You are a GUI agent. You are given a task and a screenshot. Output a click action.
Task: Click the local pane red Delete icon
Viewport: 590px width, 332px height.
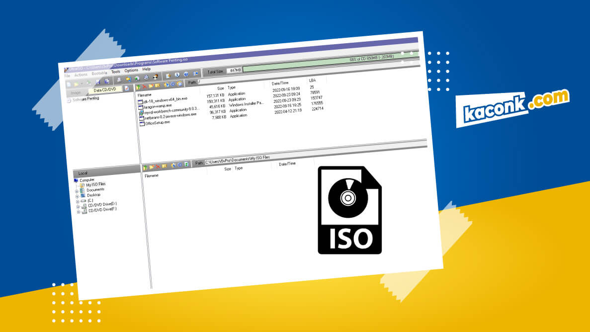(x=158, y=166)
